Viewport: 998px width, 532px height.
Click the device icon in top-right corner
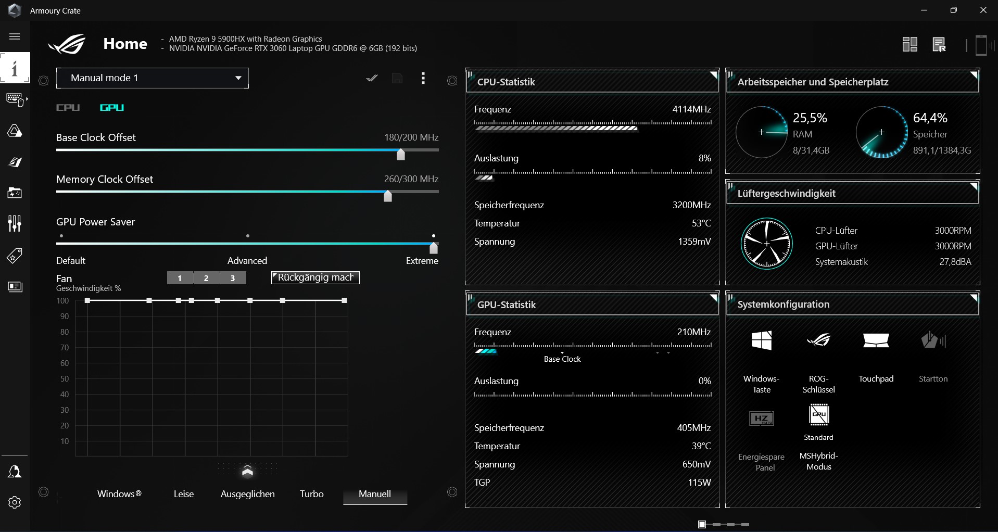coord(981,45)
